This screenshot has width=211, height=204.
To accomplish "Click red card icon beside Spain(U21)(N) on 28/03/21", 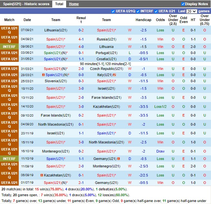I will 43,75.
